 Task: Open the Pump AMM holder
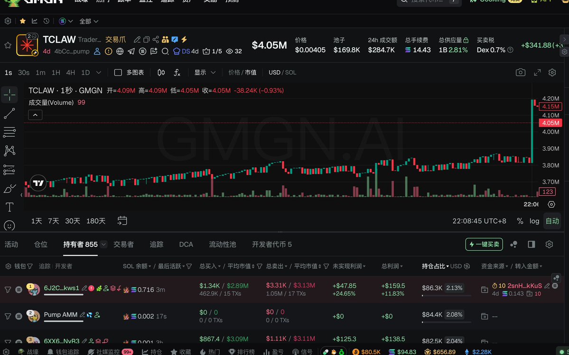[61, 315]
